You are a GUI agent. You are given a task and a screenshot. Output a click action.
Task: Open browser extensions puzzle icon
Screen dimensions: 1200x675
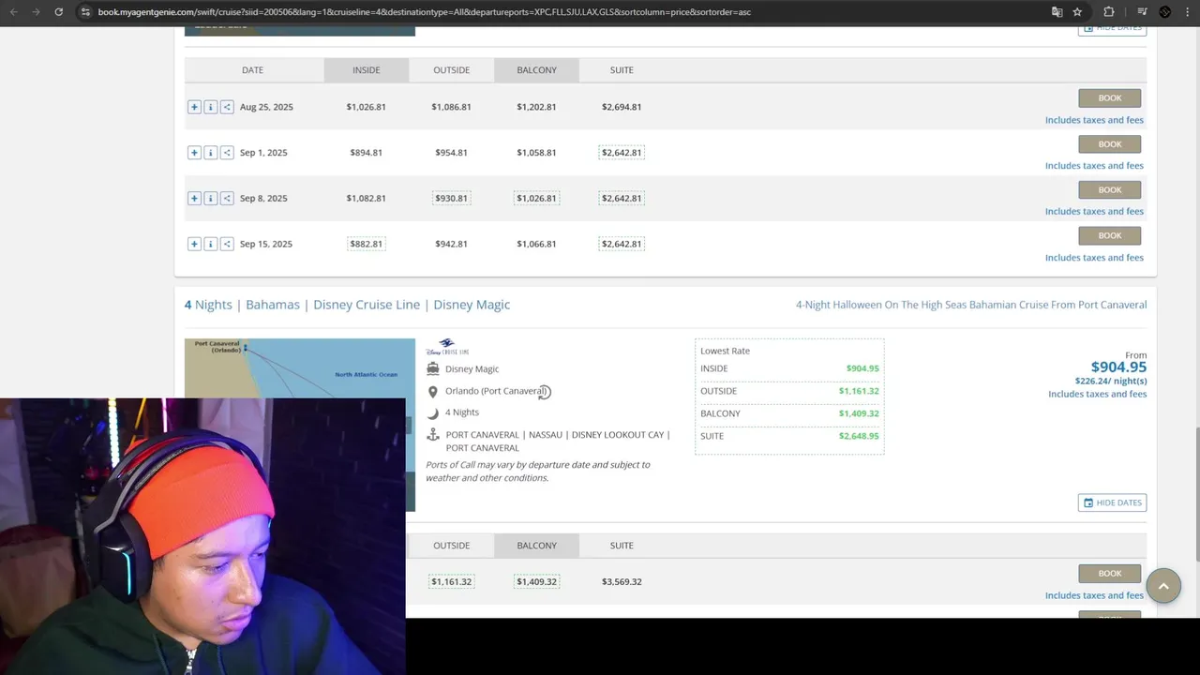tap(1109, 12)
